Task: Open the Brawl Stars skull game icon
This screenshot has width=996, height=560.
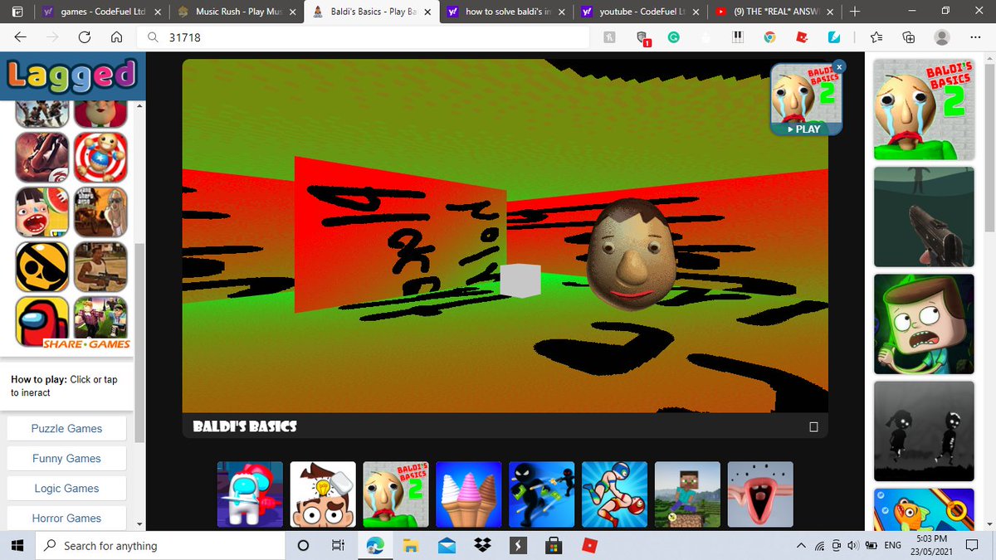Action: (x=43, y=267)
